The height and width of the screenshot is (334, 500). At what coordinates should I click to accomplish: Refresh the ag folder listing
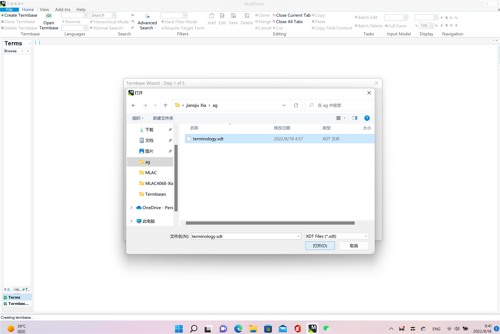pos(296,105)
